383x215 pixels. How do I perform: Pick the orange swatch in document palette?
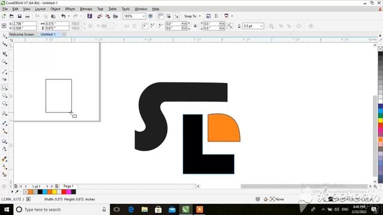coord(31,192)
